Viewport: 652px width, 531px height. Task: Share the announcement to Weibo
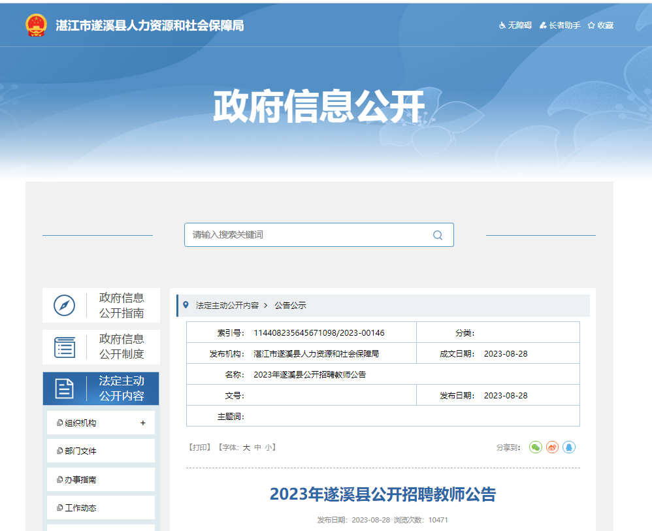tap(552, 447)
